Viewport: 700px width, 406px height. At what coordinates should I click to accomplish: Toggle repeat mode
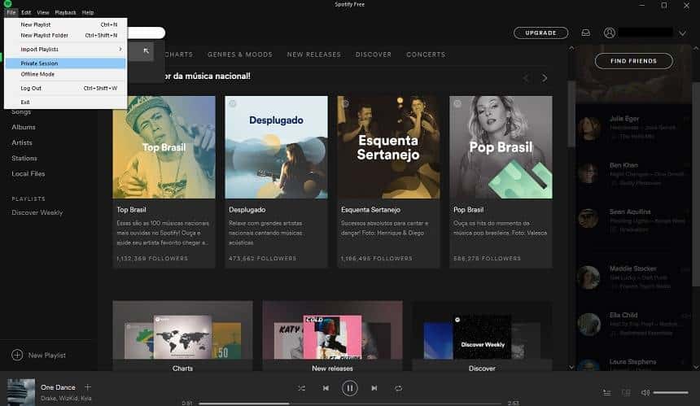point(398,388)
